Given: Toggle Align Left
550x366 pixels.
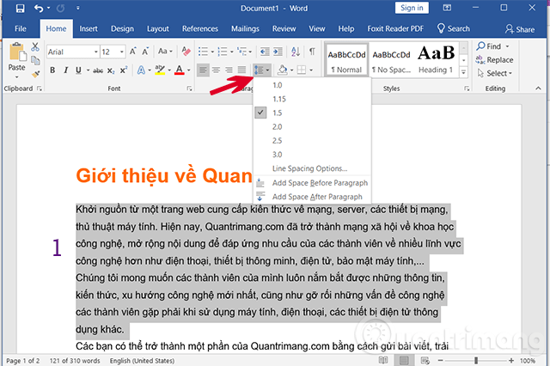Looking at the screenshot, I should (x=203, y=70).
